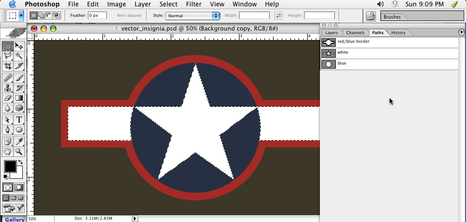
Task: Open the Style dropdown set to Normal
Action: pos(192,16)
